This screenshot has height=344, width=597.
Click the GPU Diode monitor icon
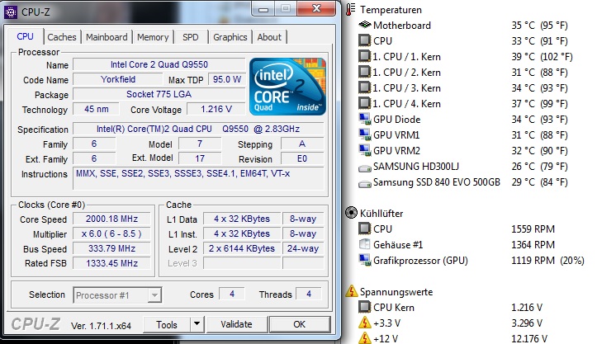coord(365,119)
